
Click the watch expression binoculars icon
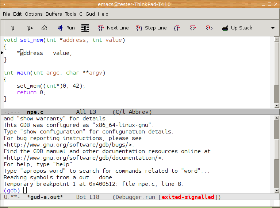click(x=45, y=28)
